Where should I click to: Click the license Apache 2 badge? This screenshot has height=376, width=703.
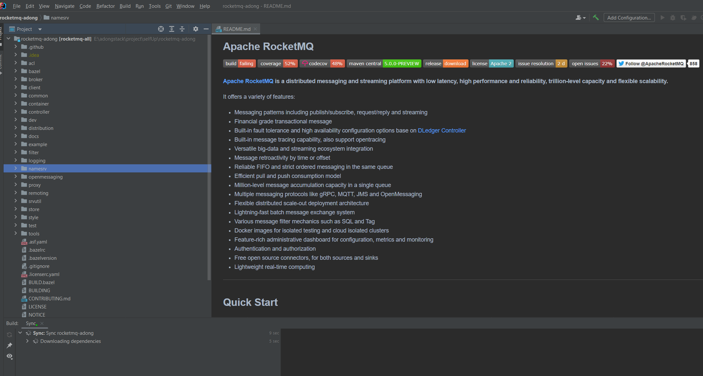click(x=492, y=64)
